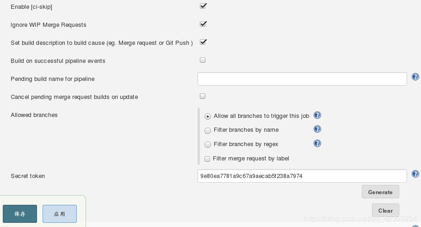Select Filter branches by regex radio option
The image size is (421, 227).
pos(208,145)
